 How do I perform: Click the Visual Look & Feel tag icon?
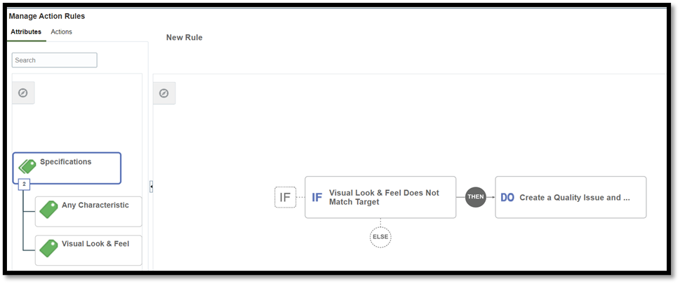coord(48,248)
